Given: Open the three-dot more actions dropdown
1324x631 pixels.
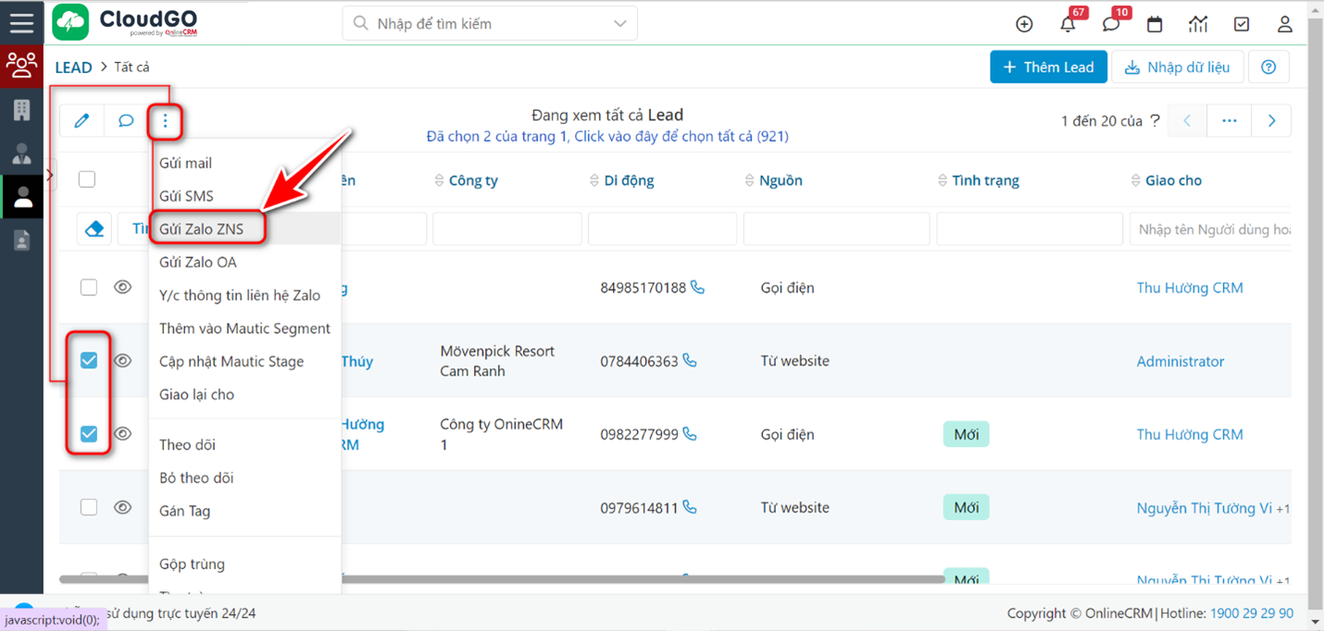Looking at the screenshot, I should [x=166, y=121].
